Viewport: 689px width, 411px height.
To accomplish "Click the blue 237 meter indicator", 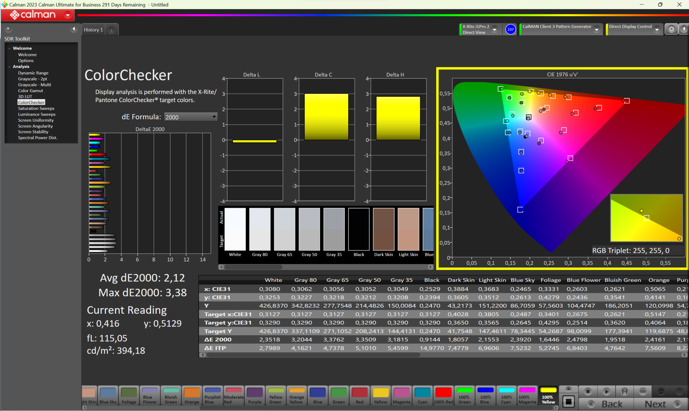I will pyautogui.click(x=510, y=29).
